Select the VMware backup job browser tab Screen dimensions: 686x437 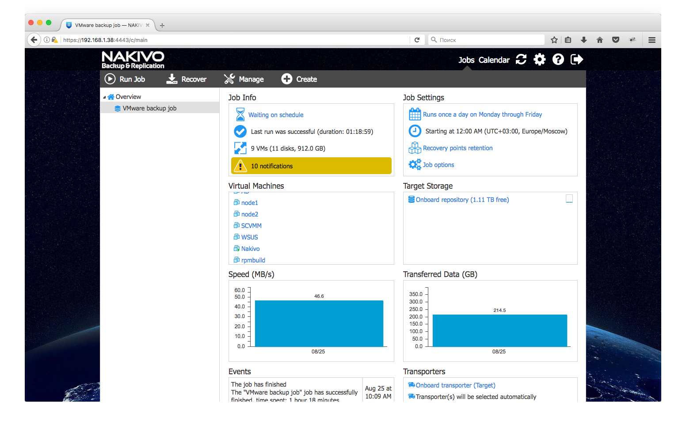click(x=108, y=25)
